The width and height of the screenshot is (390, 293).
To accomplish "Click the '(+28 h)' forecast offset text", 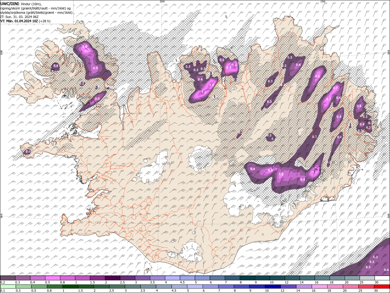I will tap(44, 21).
